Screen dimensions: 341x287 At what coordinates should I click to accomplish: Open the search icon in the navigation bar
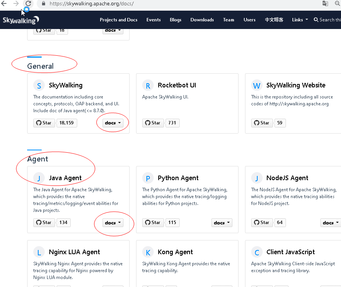(x=316, y=19)
